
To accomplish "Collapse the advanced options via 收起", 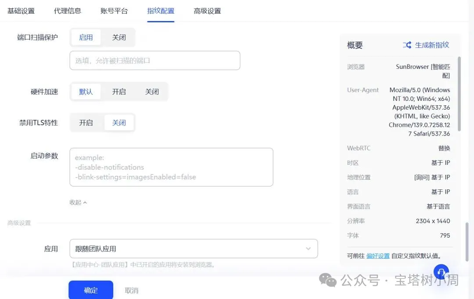I will (x=75, y=203).
